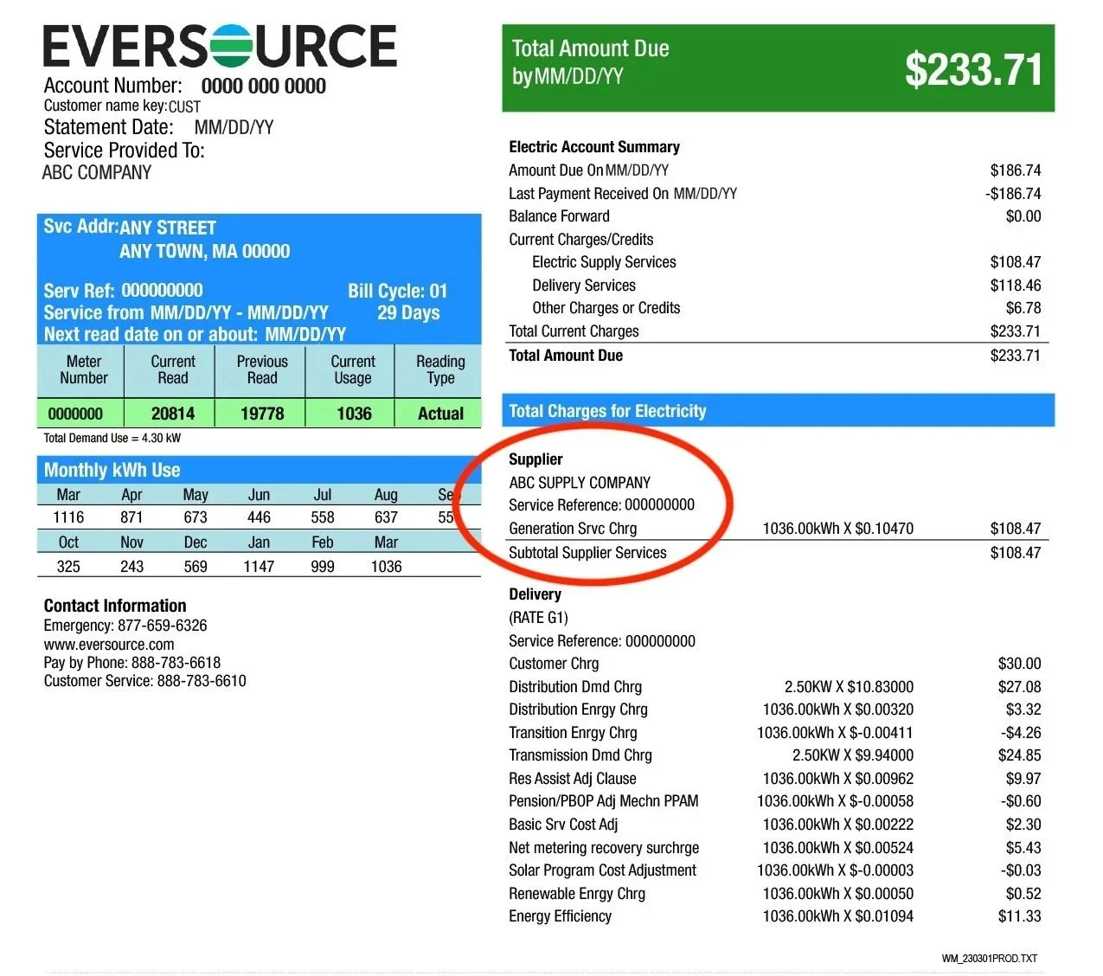Click the Actual reading type cell
The image size is (1103, 976).
(x=440, y=414)
